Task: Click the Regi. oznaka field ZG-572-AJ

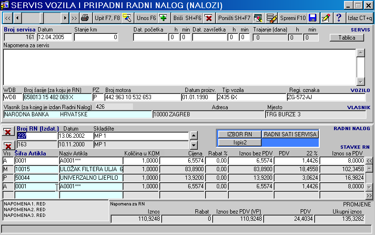Action: (x=326, y=97)
